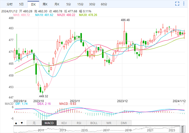Click the MA20: 480.22 legend label

(66, 15)
